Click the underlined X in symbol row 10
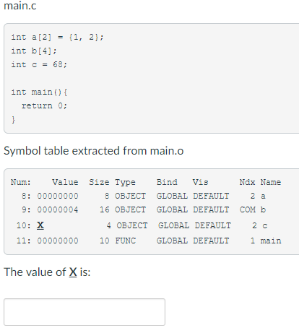 (40, 225)
